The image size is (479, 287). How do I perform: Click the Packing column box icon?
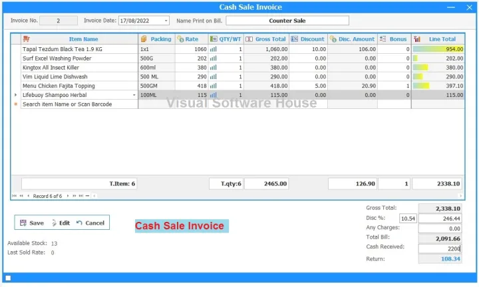pyautogui.click(x=144, y=39)
